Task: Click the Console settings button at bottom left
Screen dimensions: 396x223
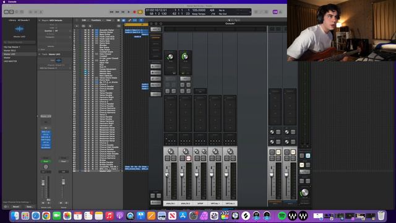Action: [x=155, y=203]
